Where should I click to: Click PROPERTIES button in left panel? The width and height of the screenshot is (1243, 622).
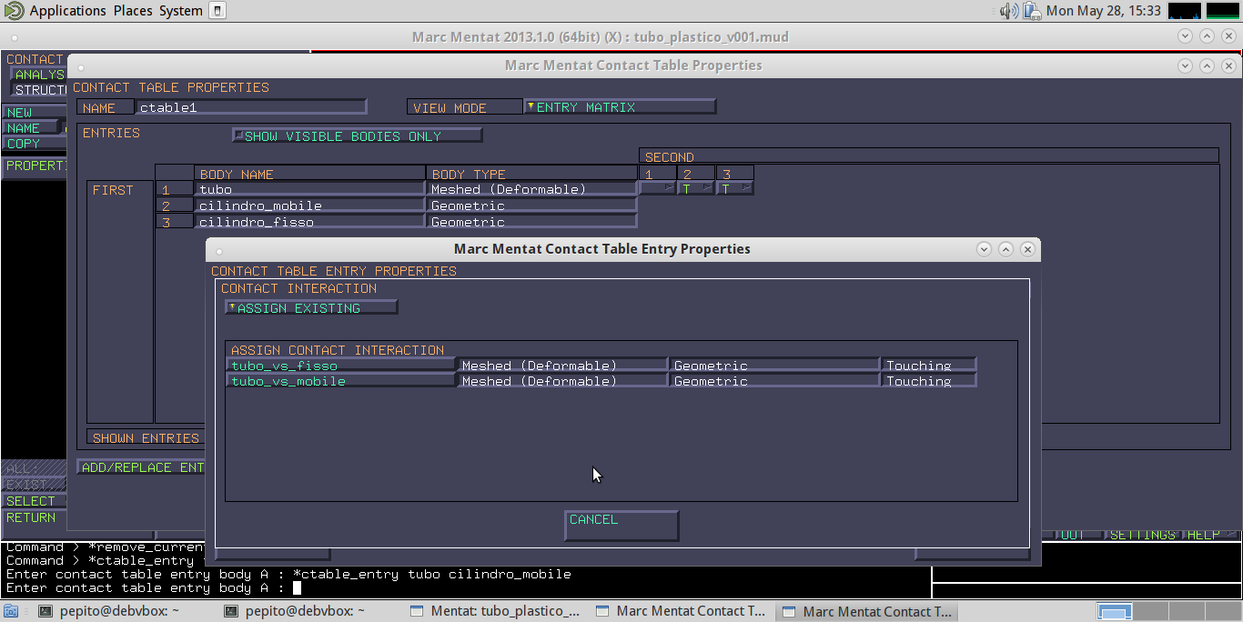(35, 166)
